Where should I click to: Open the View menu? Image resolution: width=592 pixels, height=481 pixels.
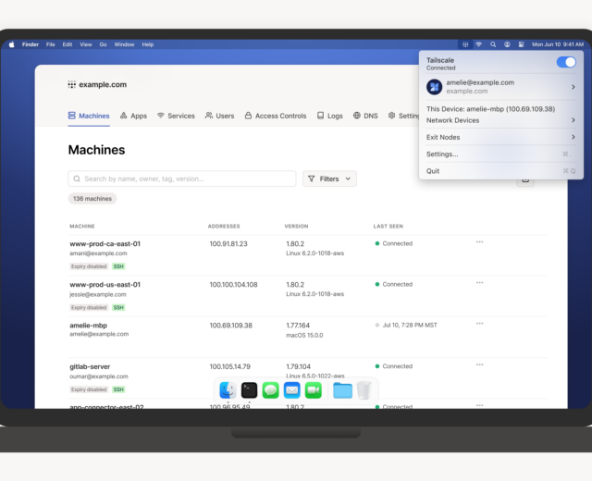(86, 44)
